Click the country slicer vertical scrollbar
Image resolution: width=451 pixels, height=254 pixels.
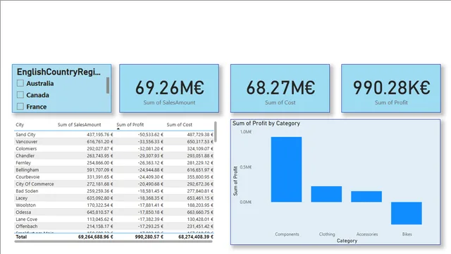(108, 85)
